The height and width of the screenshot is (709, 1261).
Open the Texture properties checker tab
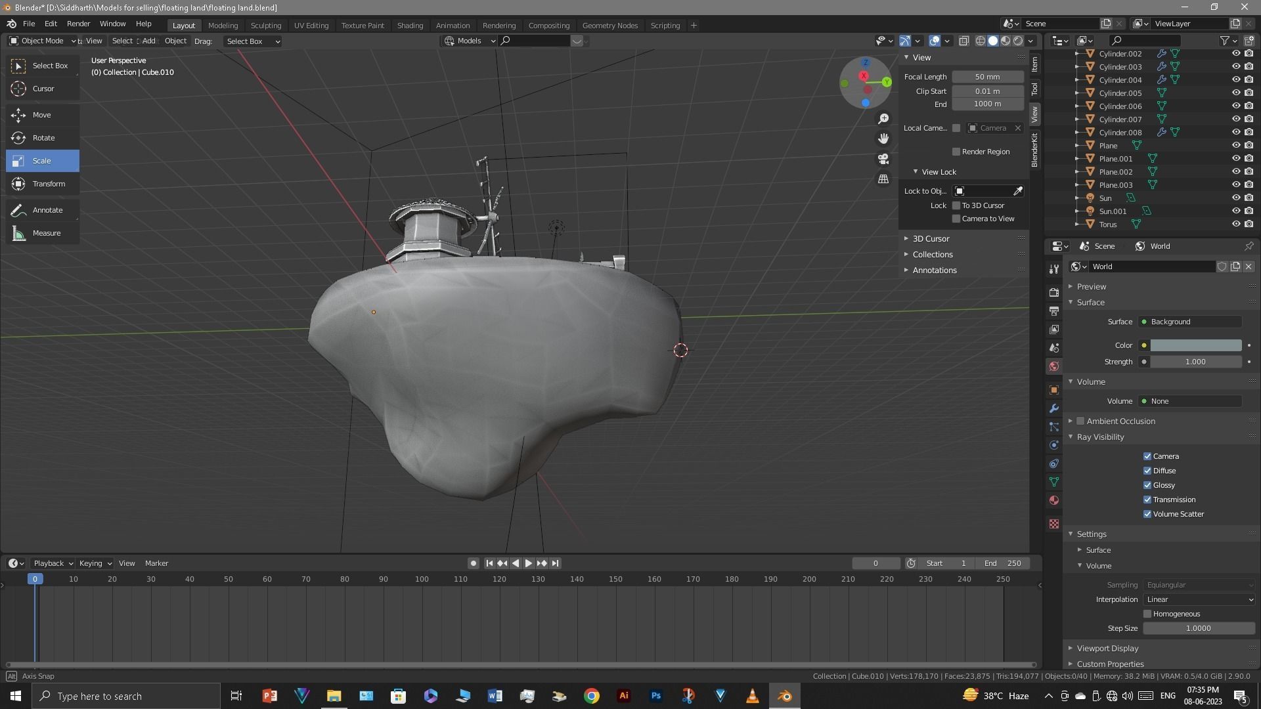tap(1054, 524)
